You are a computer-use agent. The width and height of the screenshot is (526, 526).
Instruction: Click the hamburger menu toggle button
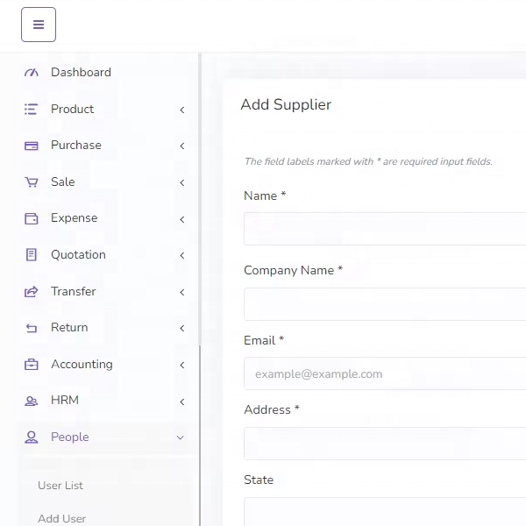39,25
